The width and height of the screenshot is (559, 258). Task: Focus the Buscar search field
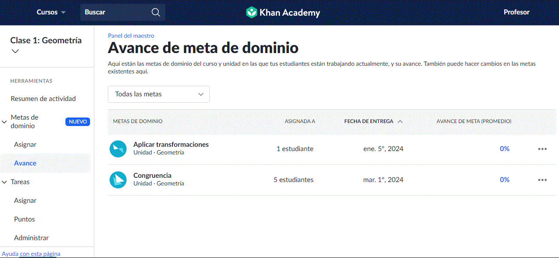pyautogui.click(x=116, y=12)
